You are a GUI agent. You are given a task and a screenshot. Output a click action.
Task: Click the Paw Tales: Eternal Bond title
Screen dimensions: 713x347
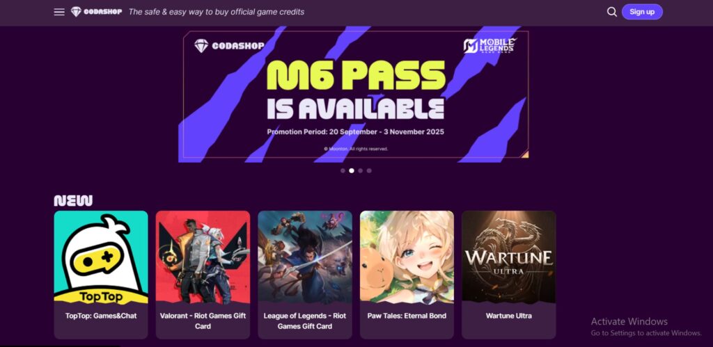click(x=407, y=316)
